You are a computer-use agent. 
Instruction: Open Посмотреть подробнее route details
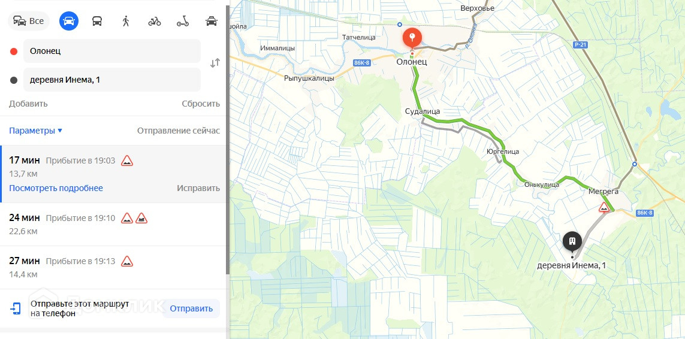pos(56,188)
